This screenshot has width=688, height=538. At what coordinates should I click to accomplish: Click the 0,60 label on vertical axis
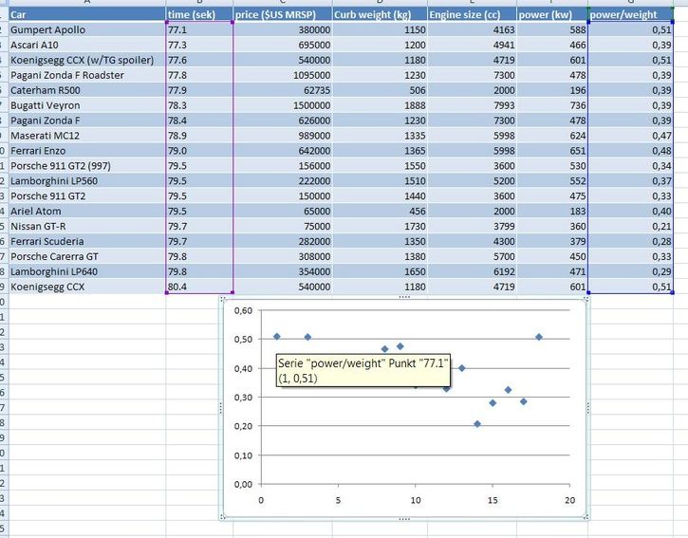point(243,310)
